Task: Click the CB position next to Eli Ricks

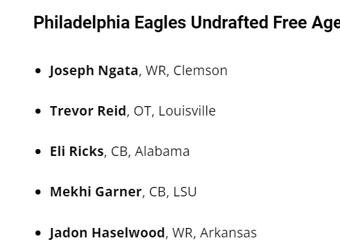Action: point(119,152)
